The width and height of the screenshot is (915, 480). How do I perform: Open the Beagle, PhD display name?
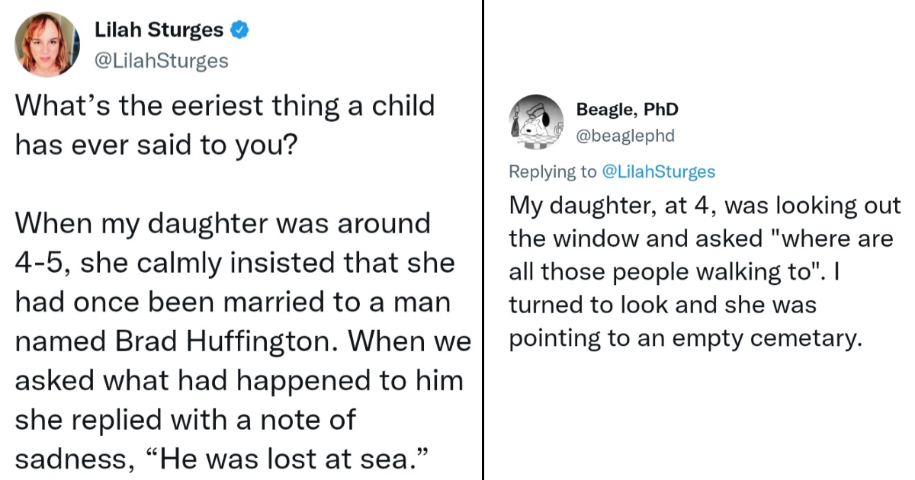[x=627, y=110]
